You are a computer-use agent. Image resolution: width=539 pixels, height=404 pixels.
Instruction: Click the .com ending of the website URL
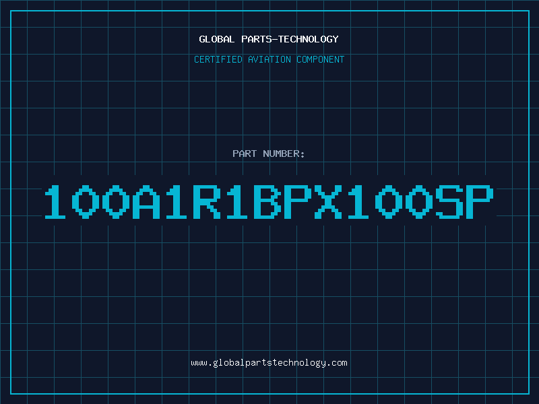(337, 363)
